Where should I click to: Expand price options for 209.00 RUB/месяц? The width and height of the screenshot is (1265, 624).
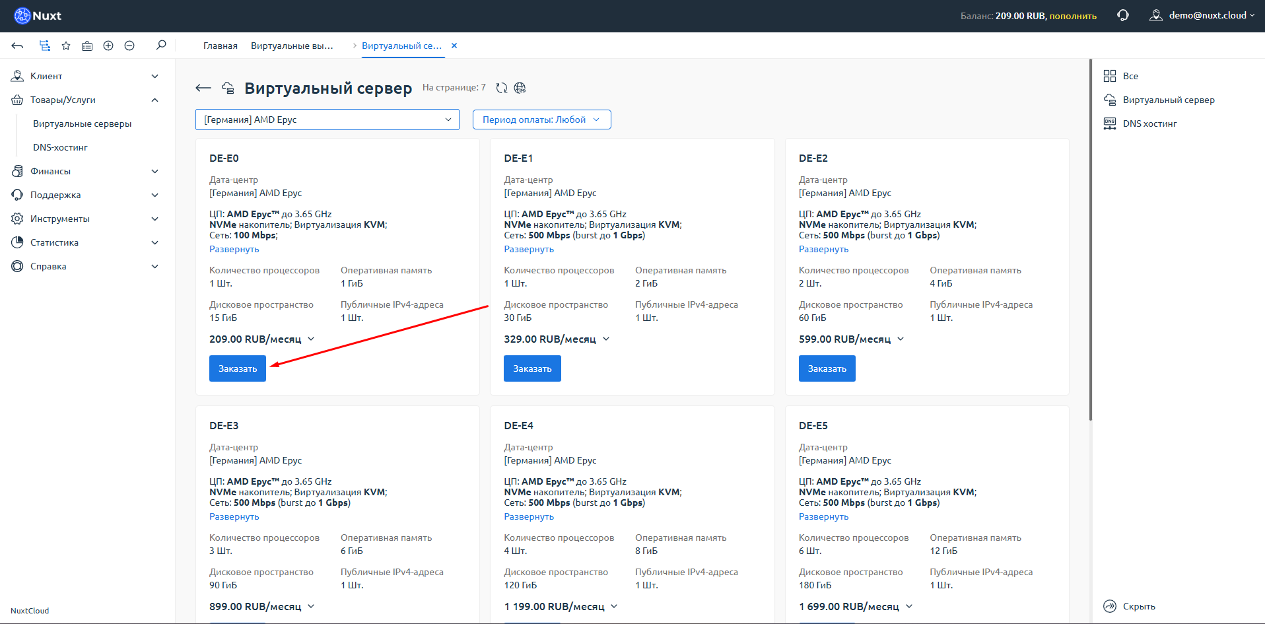click(x=311, y=339)
